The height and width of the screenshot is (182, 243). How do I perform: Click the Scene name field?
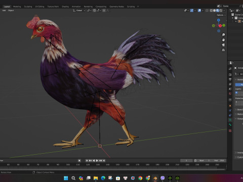[231, 6]
